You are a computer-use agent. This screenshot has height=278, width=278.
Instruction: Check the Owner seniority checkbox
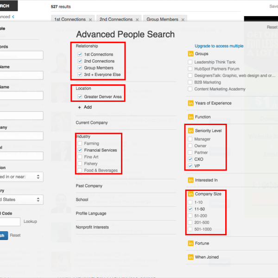pos(190,146)
